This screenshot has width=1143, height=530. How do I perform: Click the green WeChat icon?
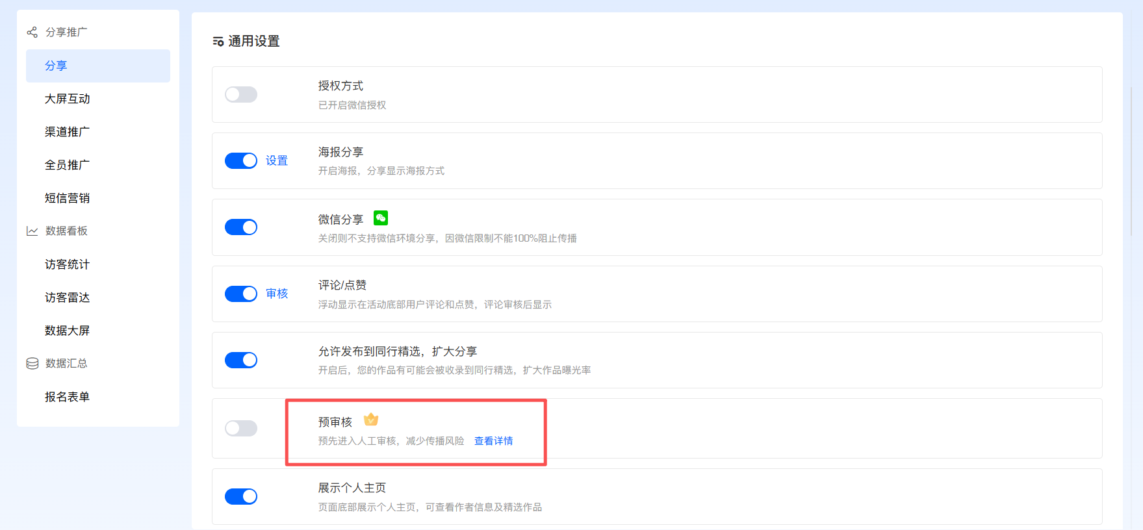(x=381, y=218)
